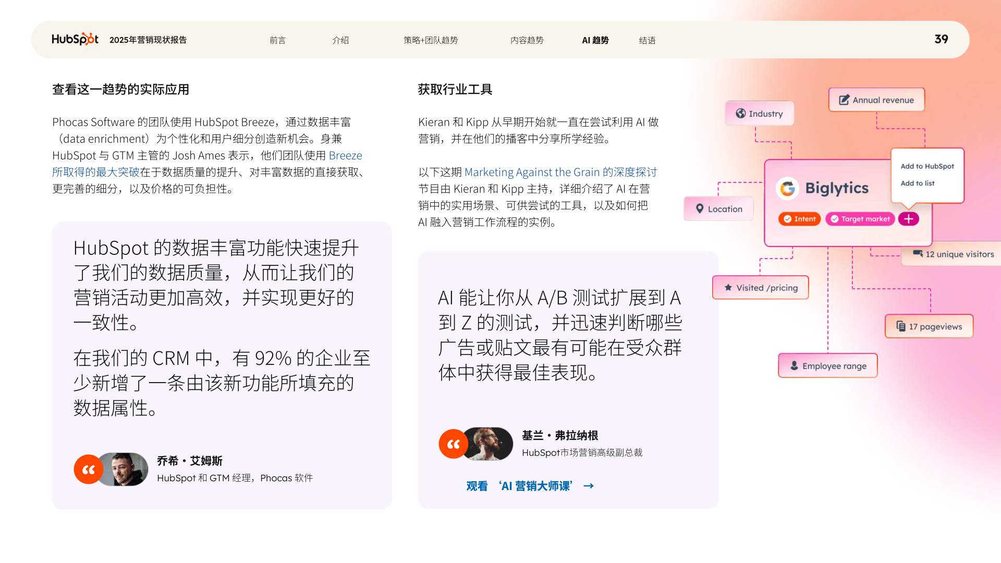Click 基兰·弗拉纳根 portrait photo

click(x=489, y=444)
